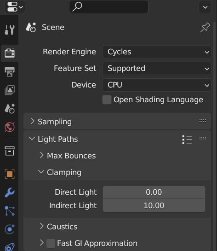
Task: Select the Render properties tab
Action: pos(10,53)
